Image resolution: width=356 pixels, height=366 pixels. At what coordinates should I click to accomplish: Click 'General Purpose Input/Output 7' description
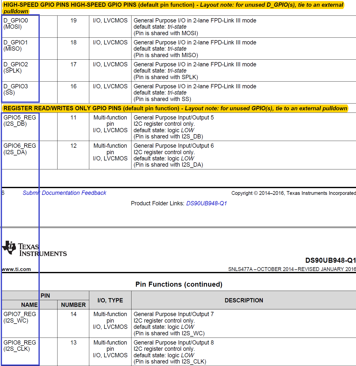pyautogui.click(x=174, y=314)
